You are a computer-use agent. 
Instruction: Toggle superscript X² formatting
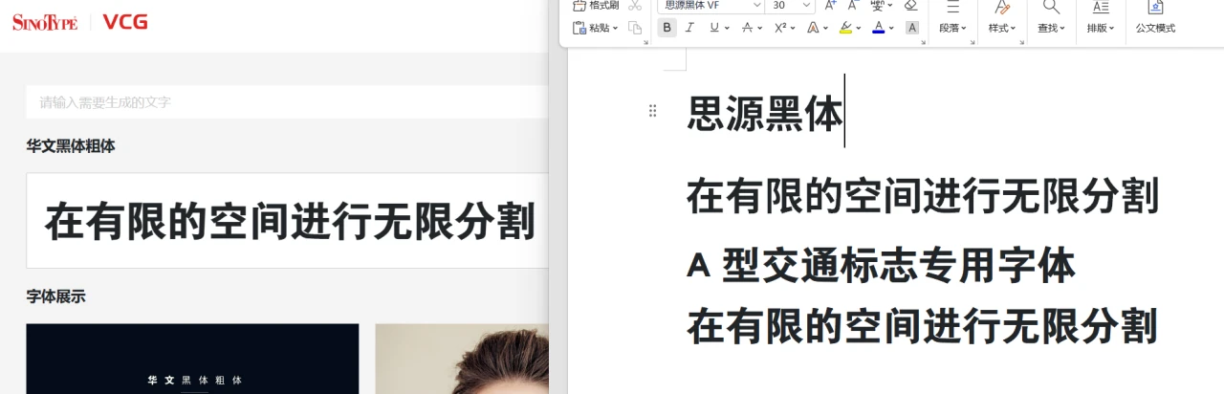[x=780, y=28]
